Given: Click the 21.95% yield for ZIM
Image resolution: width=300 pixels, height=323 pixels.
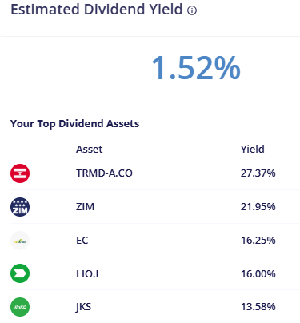Looking at the screenshot, I should tap(258, 207).
